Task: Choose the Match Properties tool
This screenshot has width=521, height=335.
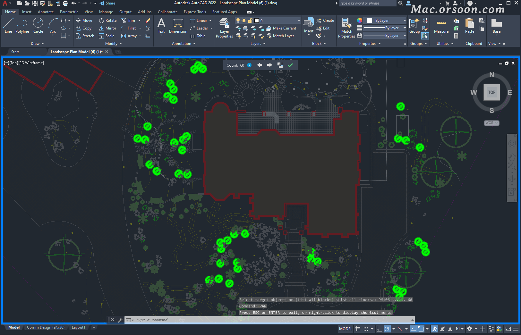Action: [x=346, y=28]
